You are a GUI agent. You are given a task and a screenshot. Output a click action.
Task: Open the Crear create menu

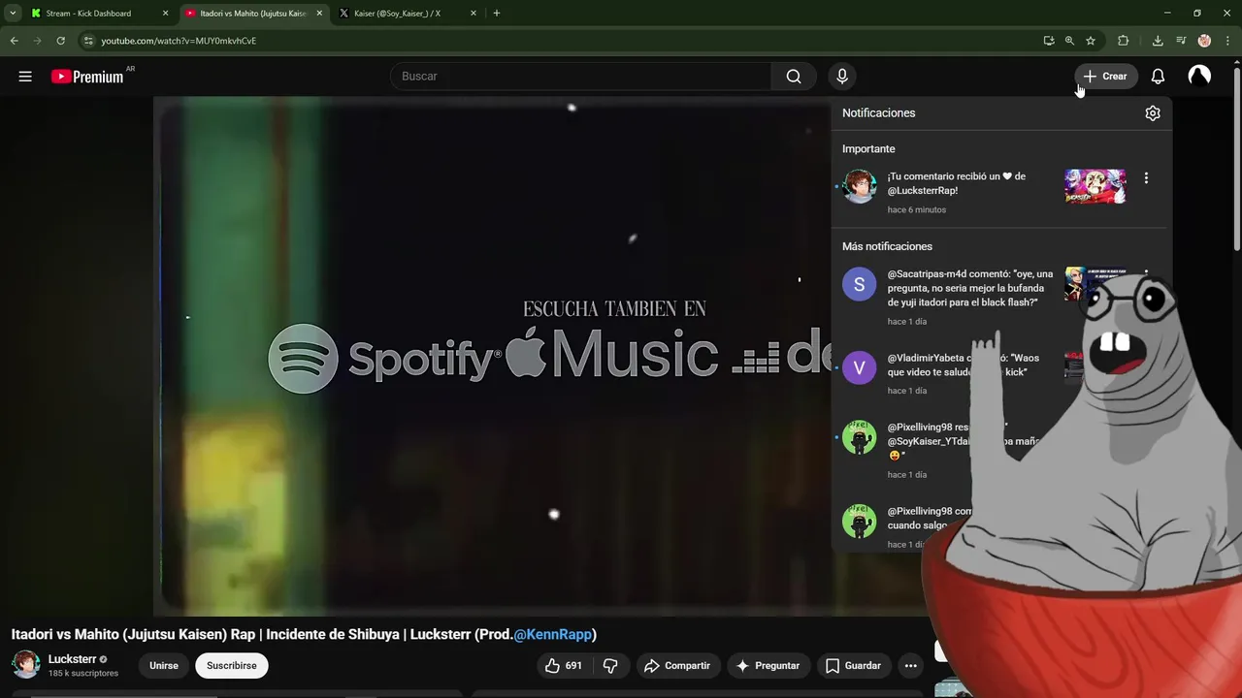(x=1106, y=77)
